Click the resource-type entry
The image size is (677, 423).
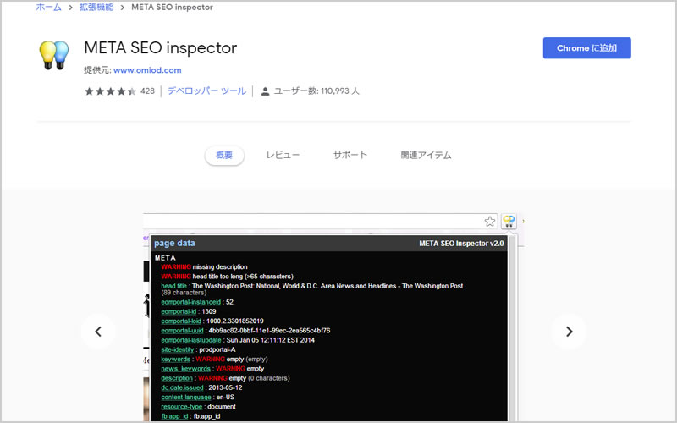pos(198,407)
